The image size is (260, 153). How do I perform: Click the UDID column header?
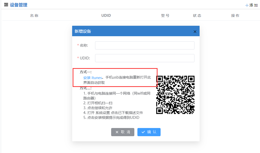(106, 15)
